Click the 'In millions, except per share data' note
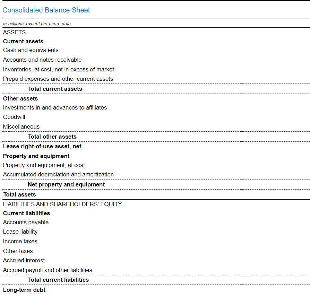This screenshot has height=297, width=310. (37, 24)
